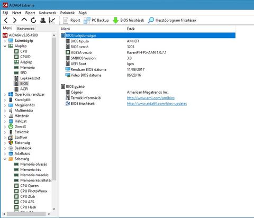Go up one level with the up arrow icon
This screenshot has height=218, width=254.
24,20
